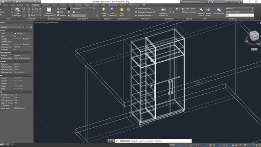The height and width of the screenshot is (147, 261).
Task: Click the Restore viewports button
Action: point(61,16)
